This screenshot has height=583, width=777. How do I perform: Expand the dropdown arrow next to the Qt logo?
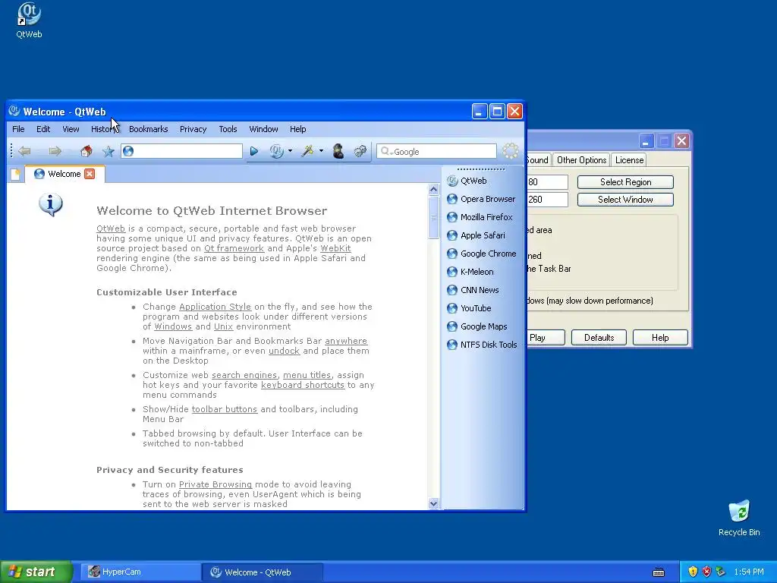(x=291, y=151)
